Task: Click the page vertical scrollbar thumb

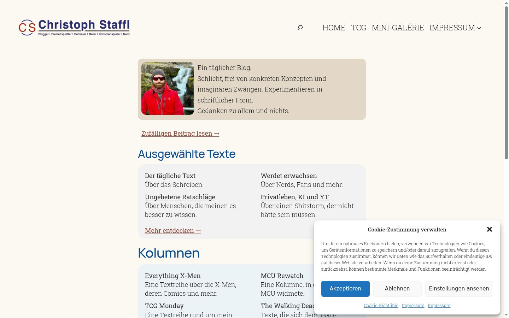Action: coord(506,82)
